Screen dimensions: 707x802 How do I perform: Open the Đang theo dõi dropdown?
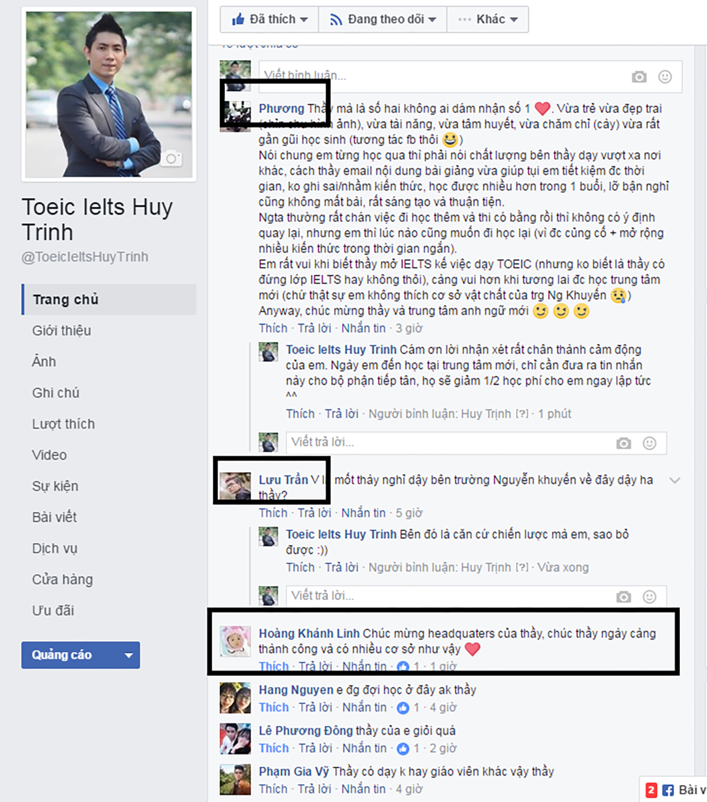tap(383, 19)
